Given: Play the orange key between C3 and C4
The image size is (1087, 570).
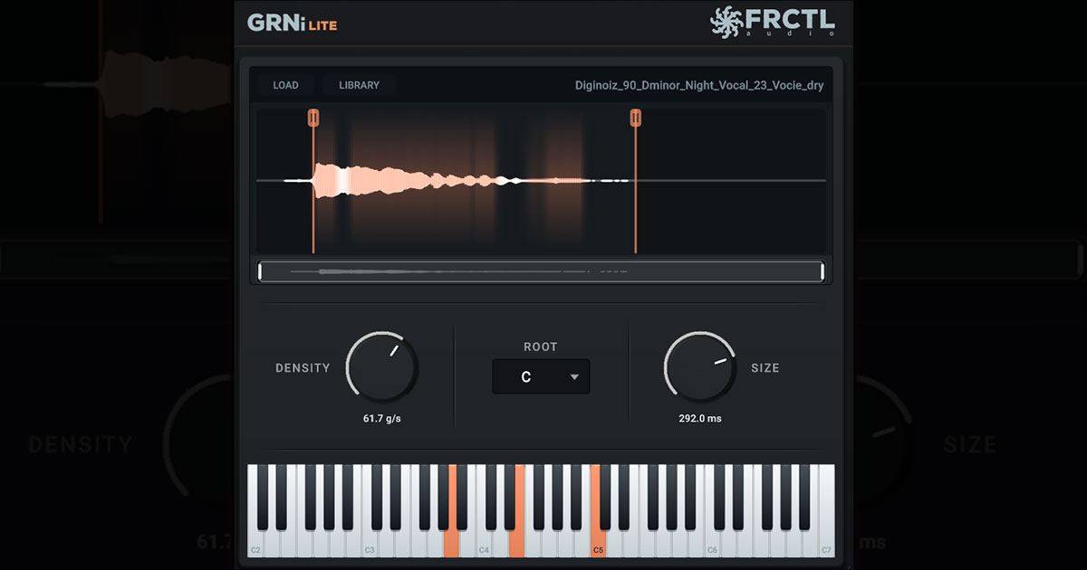Looking at the screenshot, I should tap(451, 543).
